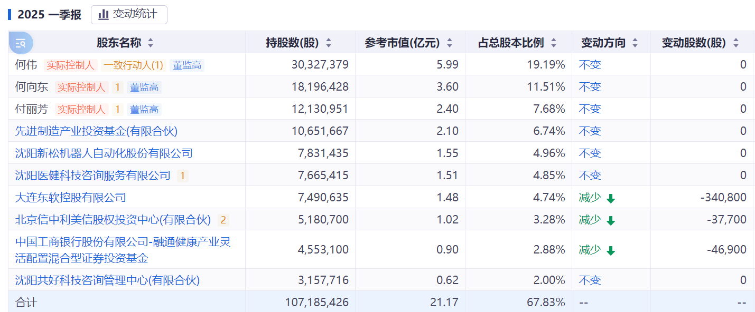Viewport: 755px width, 312px height.
Task: Click green decrease arrow for 大连东软控股
Action: pyautogui.click(x=611, y=198)
